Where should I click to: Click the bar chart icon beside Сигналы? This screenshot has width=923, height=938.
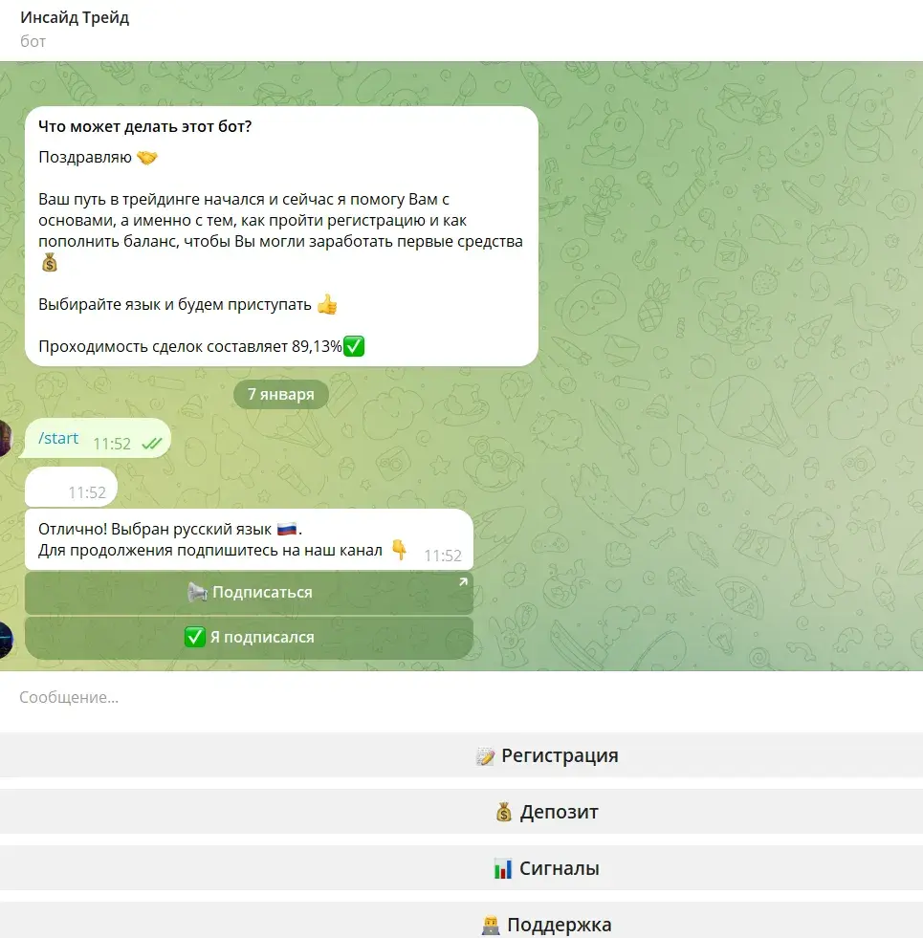[503, 868]
